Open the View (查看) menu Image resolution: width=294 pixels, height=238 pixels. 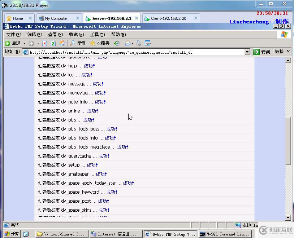tap(56, 35)
